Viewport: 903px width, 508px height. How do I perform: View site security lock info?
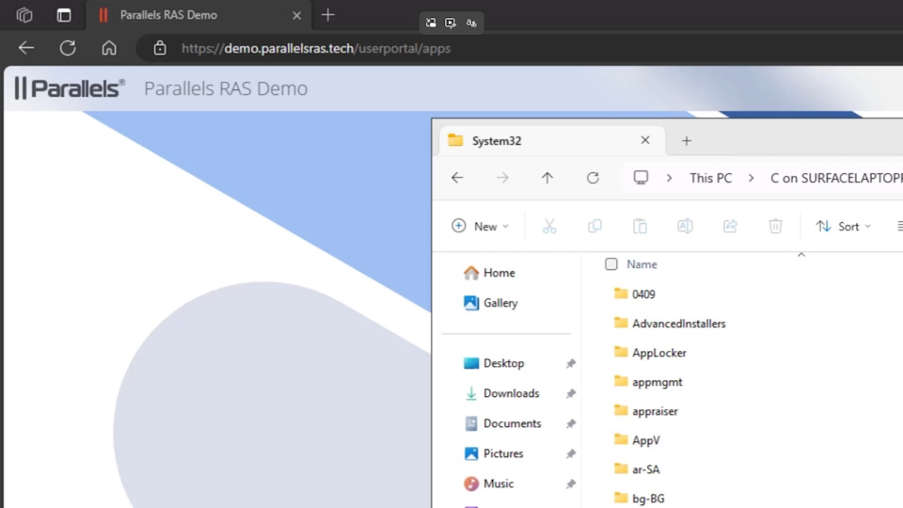point(160,48)
